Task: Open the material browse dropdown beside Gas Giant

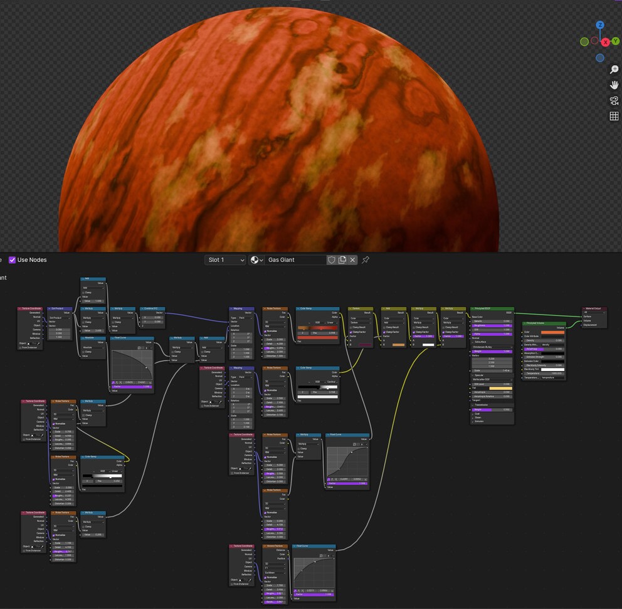Action: pyautogui.click(x=256, y=260)
